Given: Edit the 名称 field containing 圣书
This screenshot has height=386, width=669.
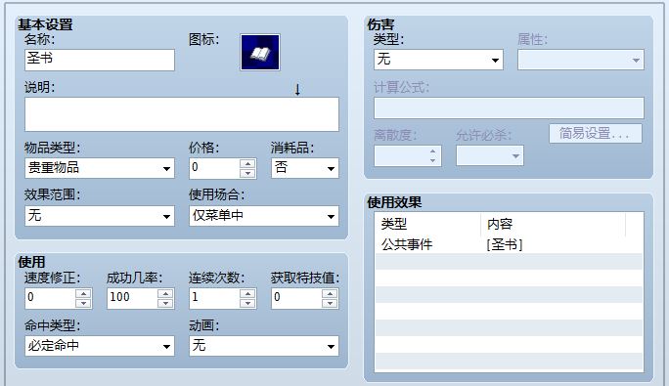Looking at the screenshot, I should [100, 60].
